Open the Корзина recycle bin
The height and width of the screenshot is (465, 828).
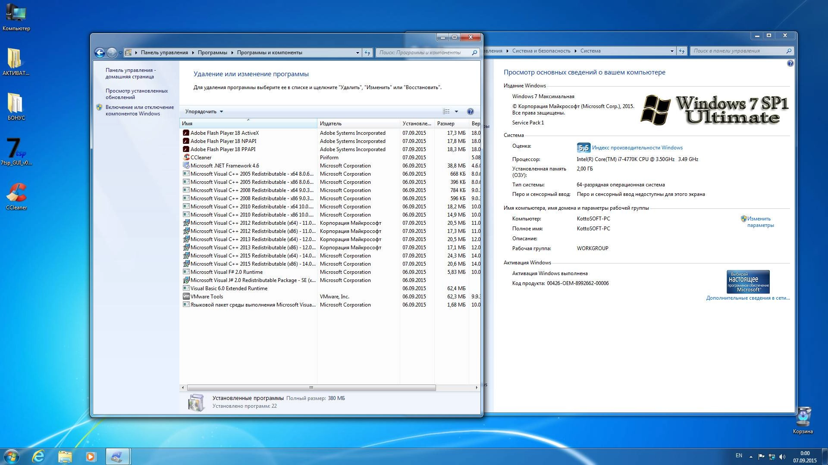click(x=803, y=420)
